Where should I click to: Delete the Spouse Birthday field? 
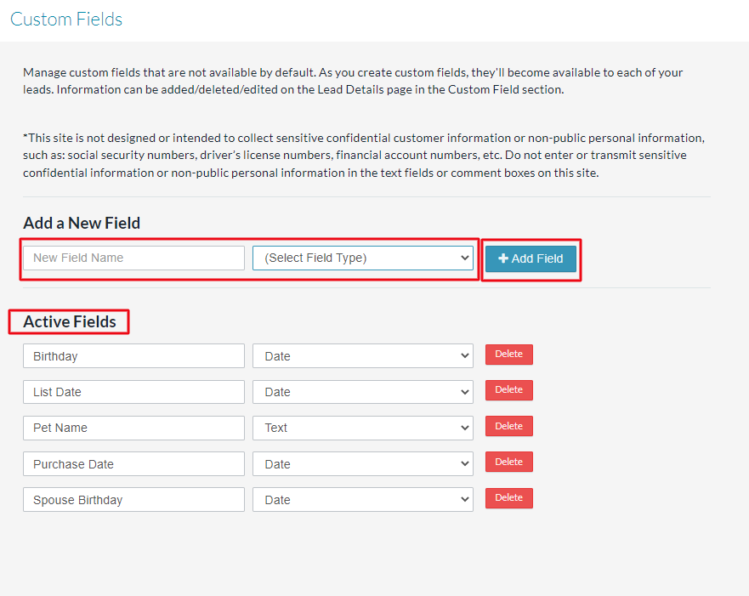tap(508, 498)
